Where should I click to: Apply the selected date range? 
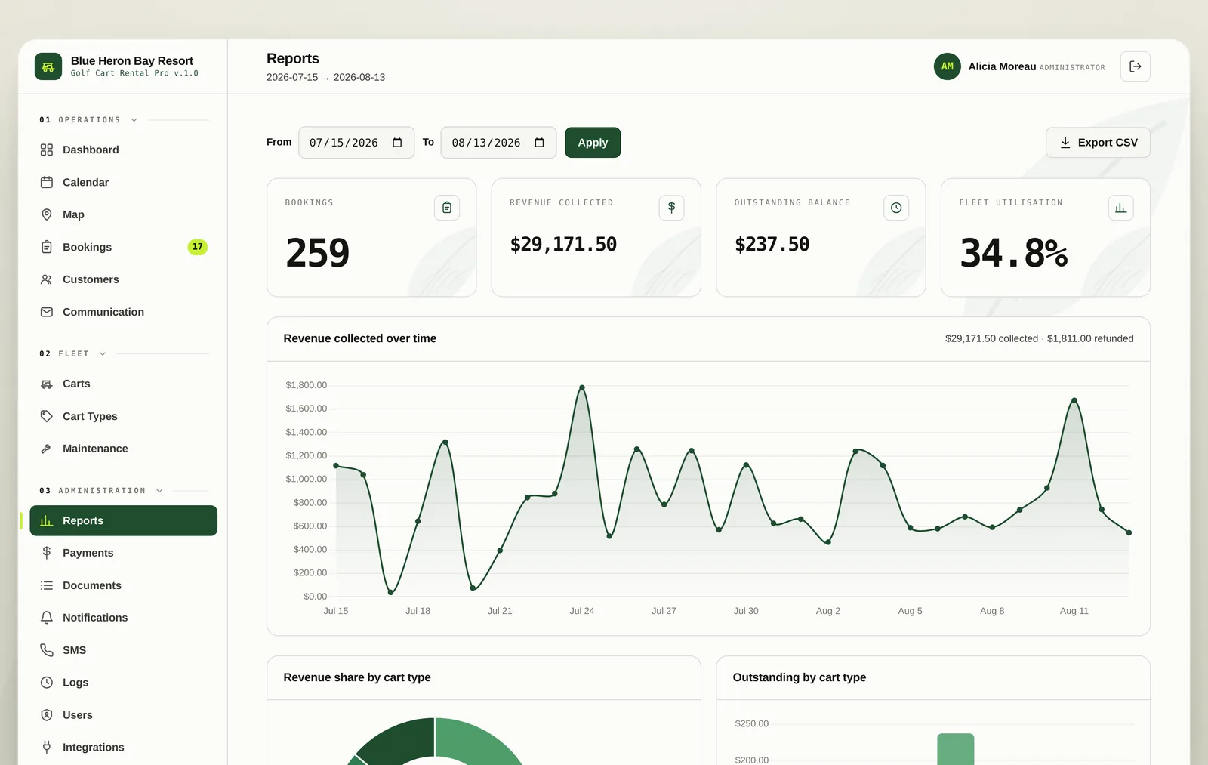[x=593, y=143]
